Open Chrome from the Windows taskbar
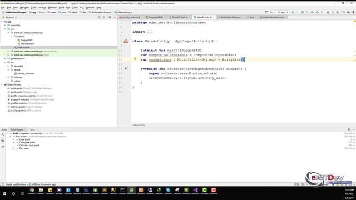Viewport: 356px width, 200px height. (x=32, y=190)
